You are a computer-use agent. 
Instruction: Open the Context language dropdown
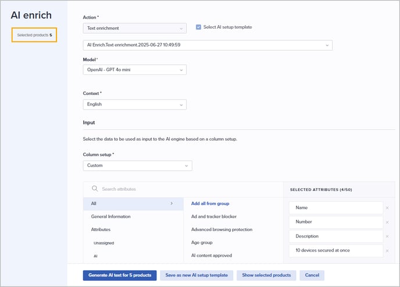[x=135, y=104]
